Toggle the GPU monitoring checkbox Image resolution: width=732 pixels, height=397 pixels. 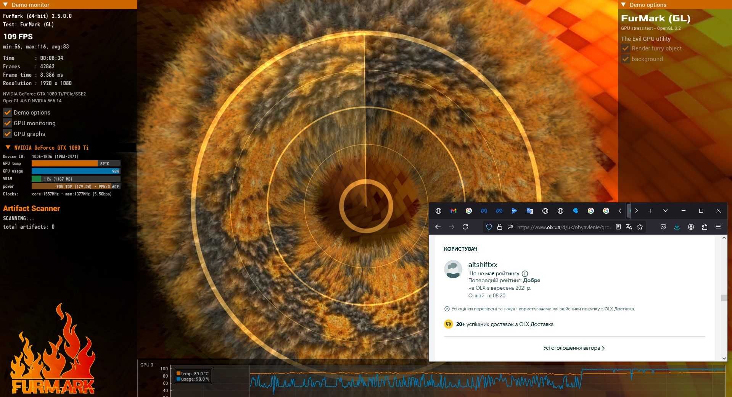[7, 123]
